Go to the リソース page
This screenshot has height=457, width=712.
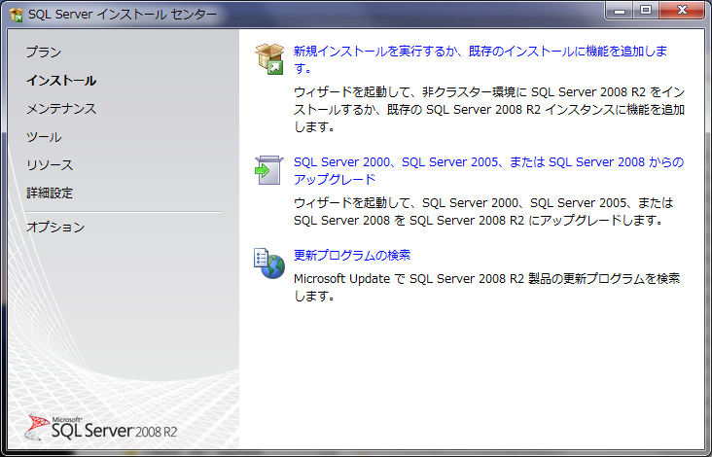coord(50,165)
